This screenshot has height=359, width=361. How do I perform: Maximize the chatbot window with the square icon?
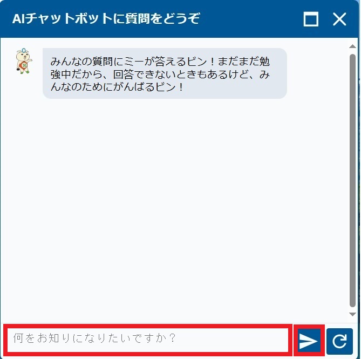pyautogui.click(x=311, y=19)
